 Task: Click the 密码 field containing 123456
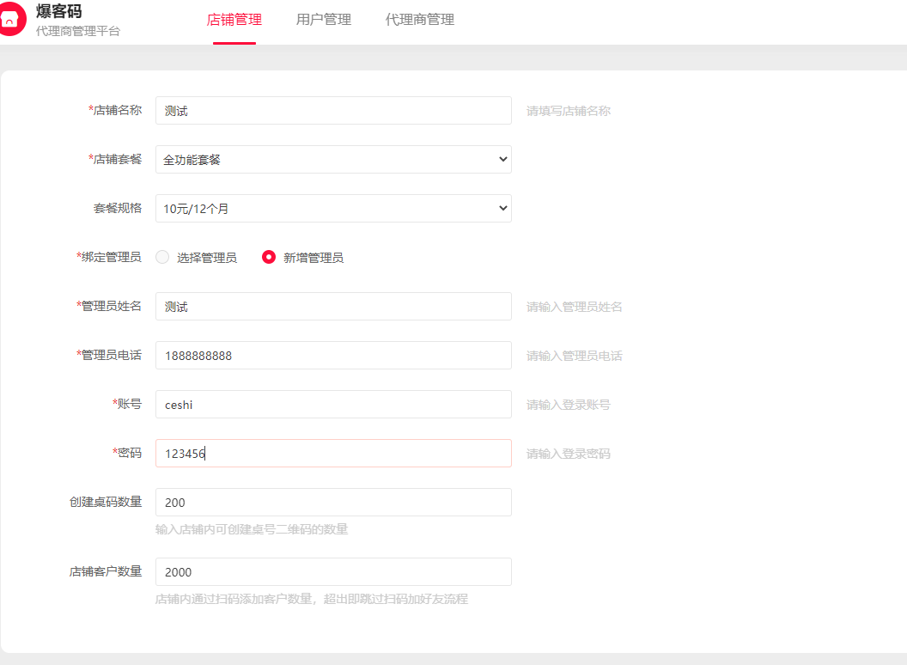[333, 454]
